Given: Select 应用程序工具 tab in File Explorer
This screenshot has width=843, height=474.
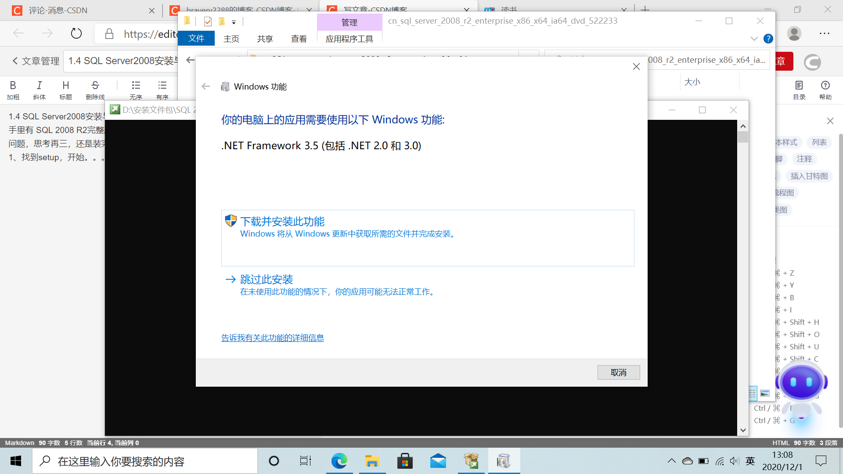Looking at the screenshot, I should pos(349,39).
